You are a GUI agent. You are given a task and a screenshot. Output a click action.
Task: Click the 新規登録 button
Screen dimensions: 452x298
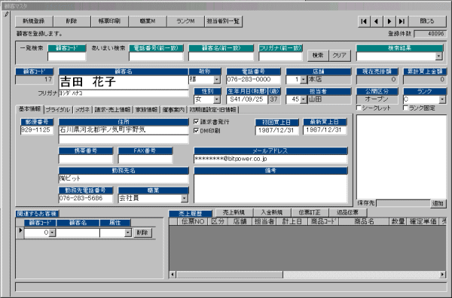(34, 21)
